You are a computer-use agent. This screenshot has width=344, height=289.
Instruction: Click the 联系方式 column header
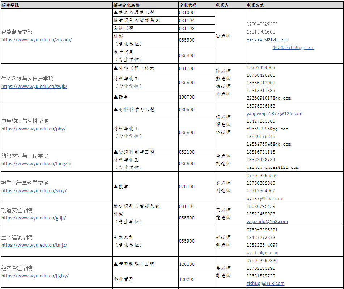coord(255,5)
